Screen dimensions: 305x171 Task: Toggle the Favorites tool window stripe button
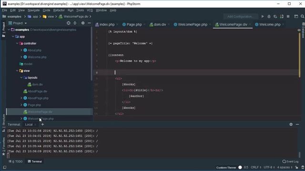(3, 146)
